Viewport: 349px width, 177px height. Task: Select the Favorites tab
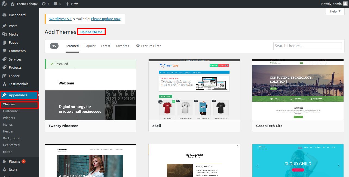coord(122,46)
